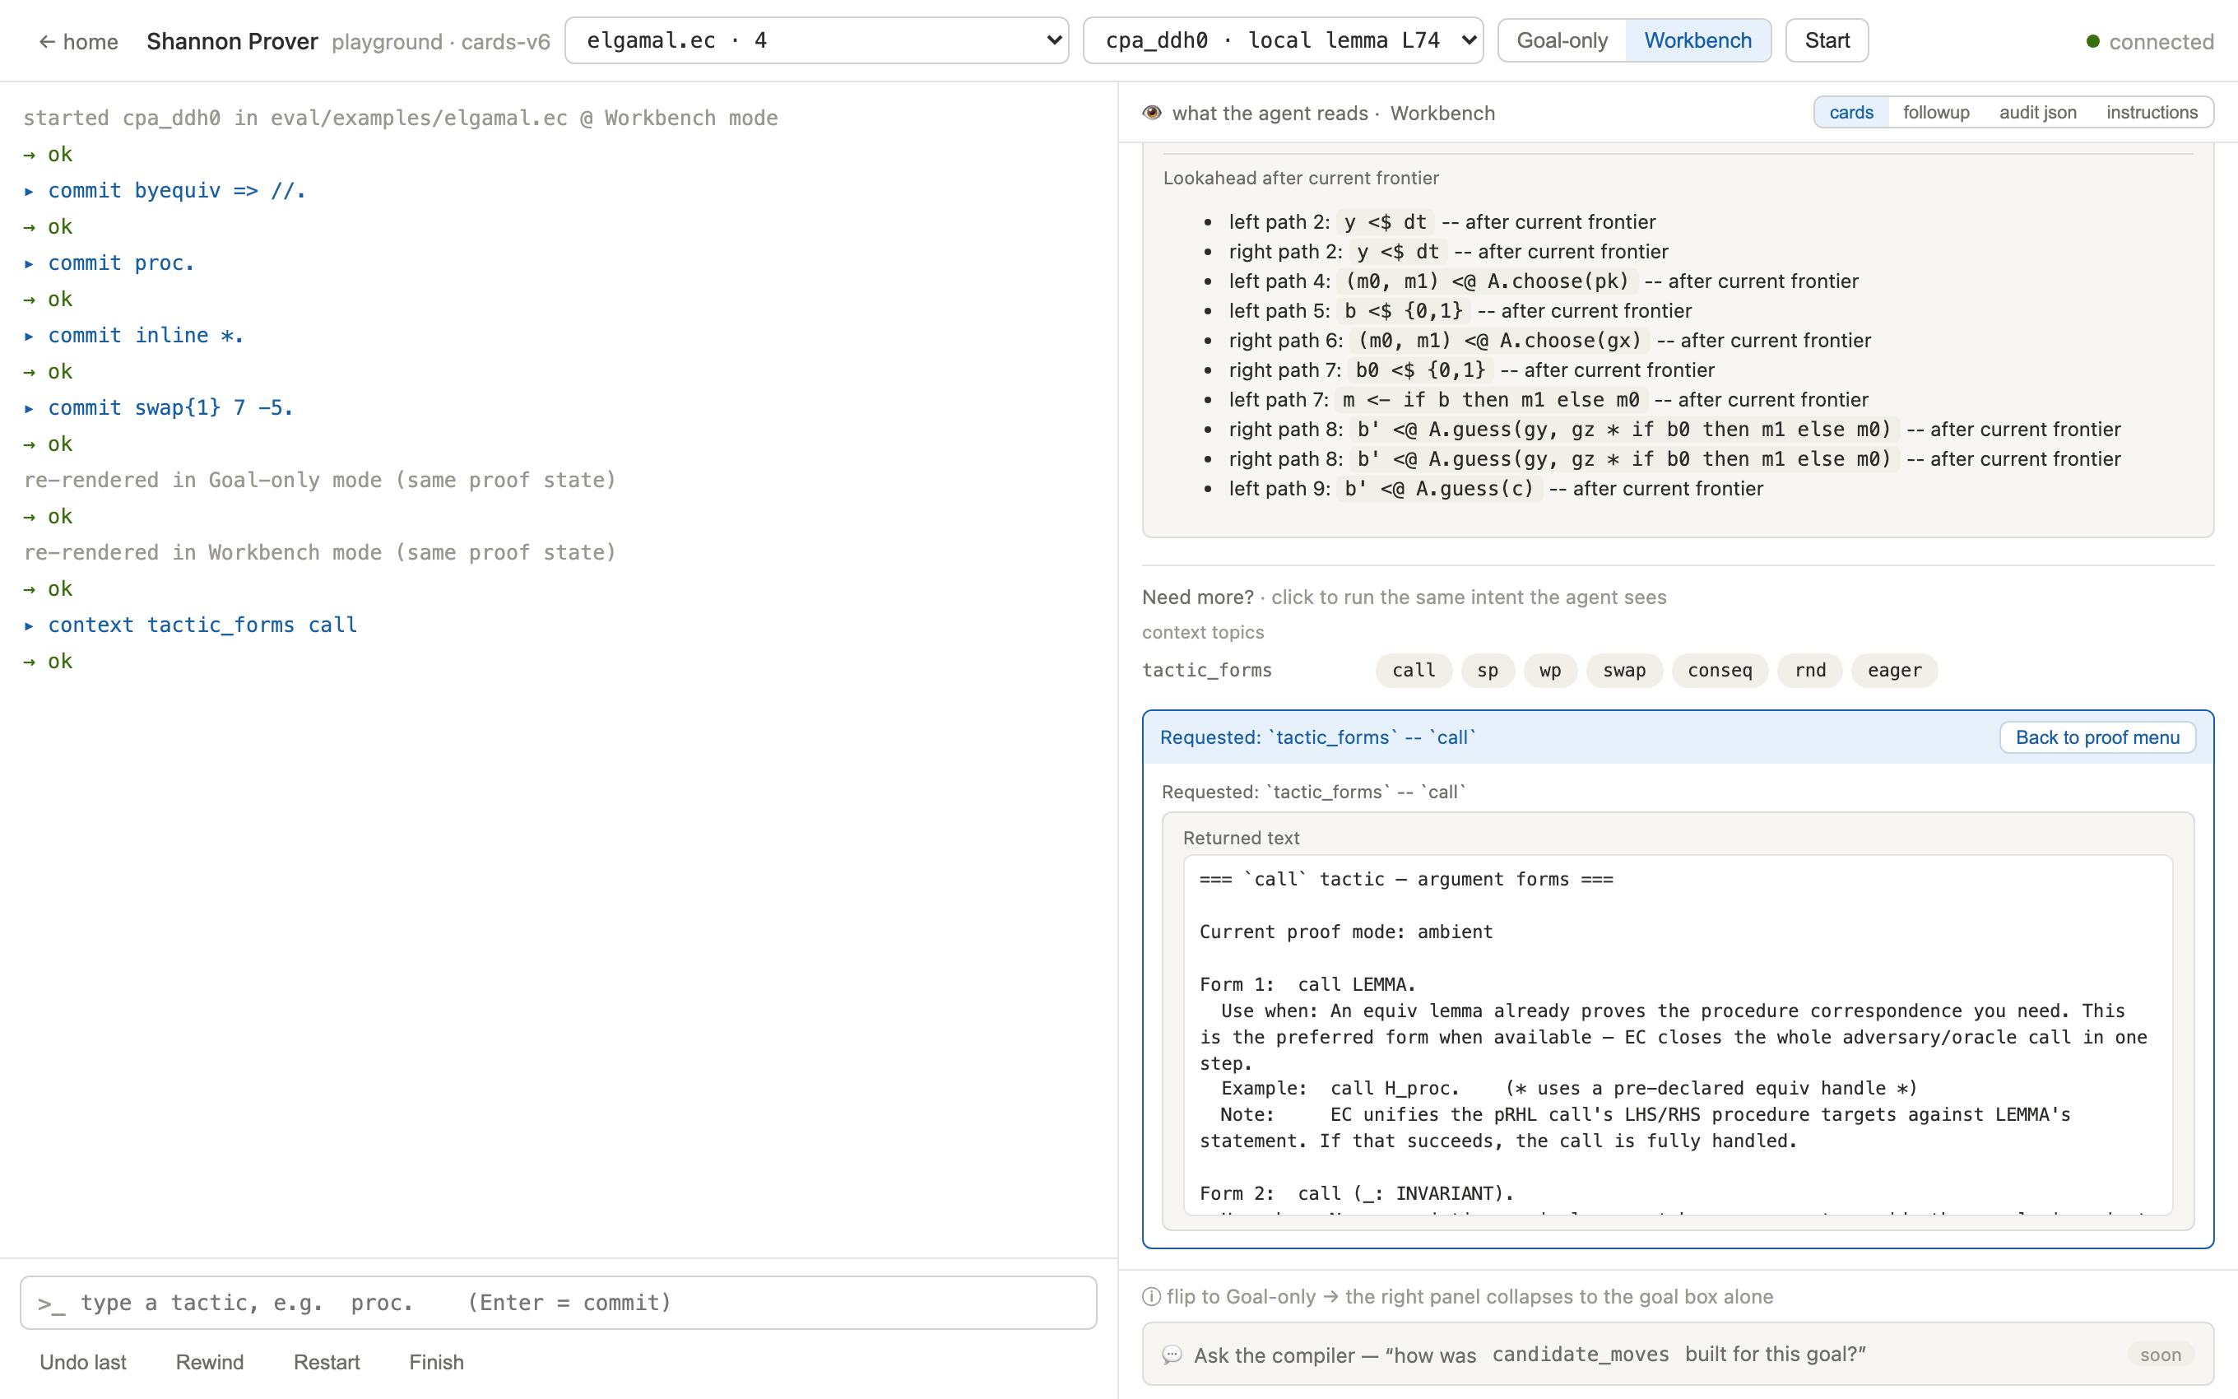Click the eager context topic chip
The height and width of the screenshot is (1399, 2238).
1894,670
